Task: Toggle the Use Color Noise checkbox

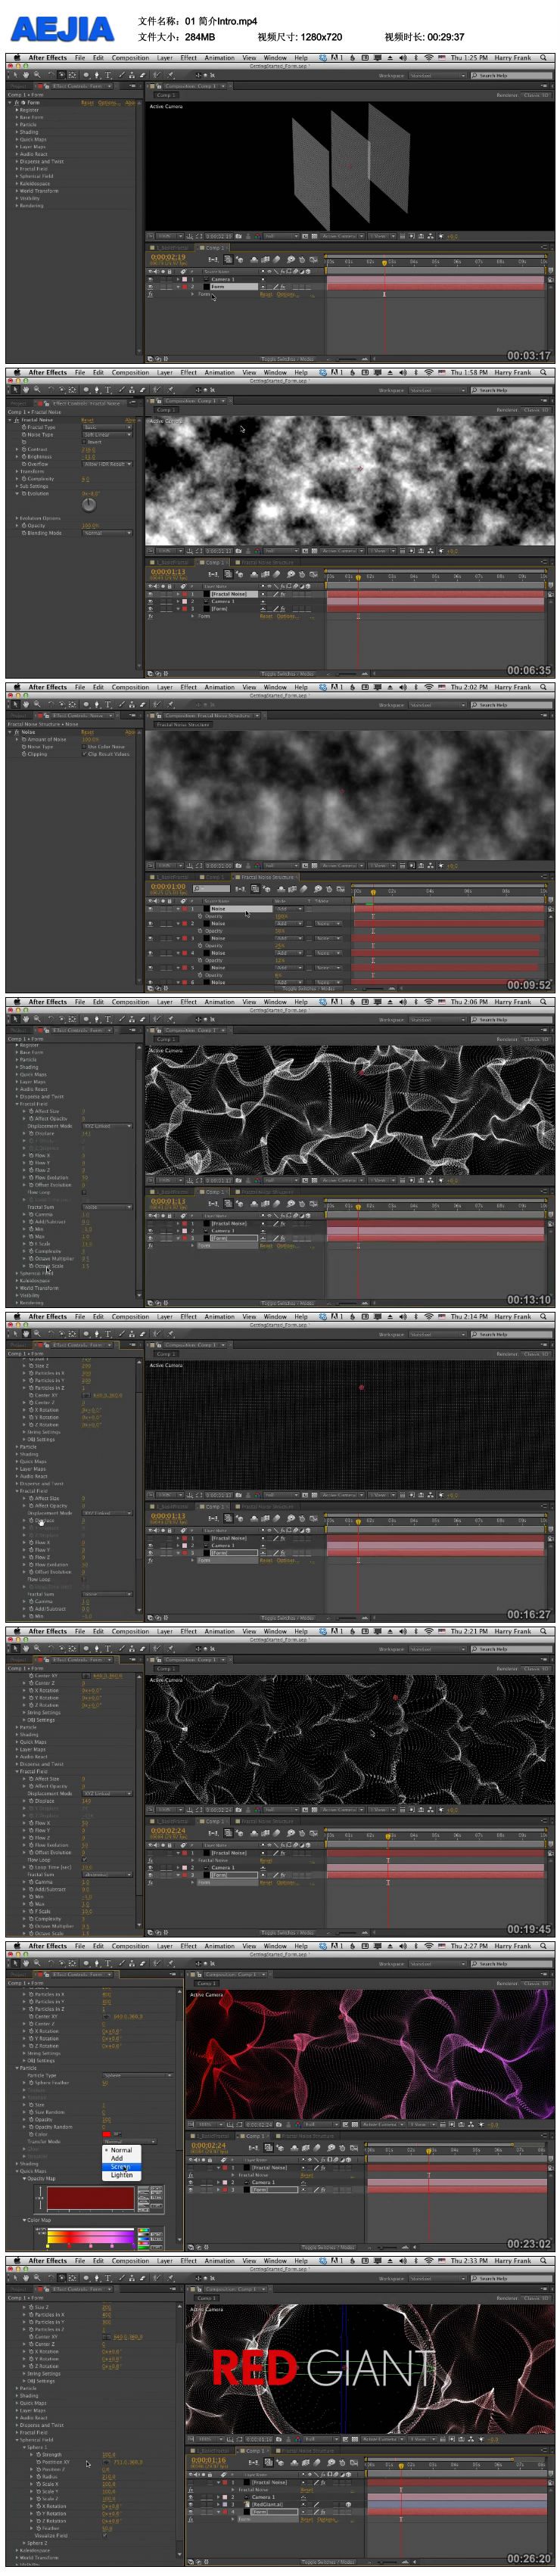Action: [x=84, y=746]
